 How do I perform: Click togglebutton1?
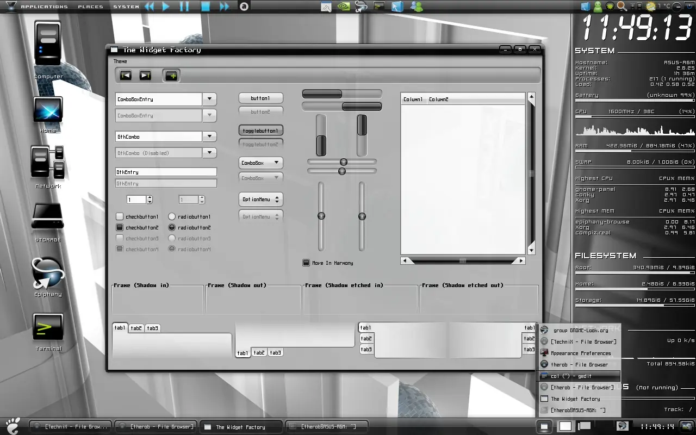(x=261, y=130)
